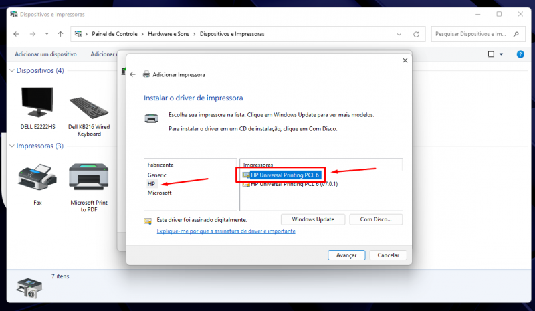535x311 pixels.
Task: Select Generic manufacturer
Action: 156,175
